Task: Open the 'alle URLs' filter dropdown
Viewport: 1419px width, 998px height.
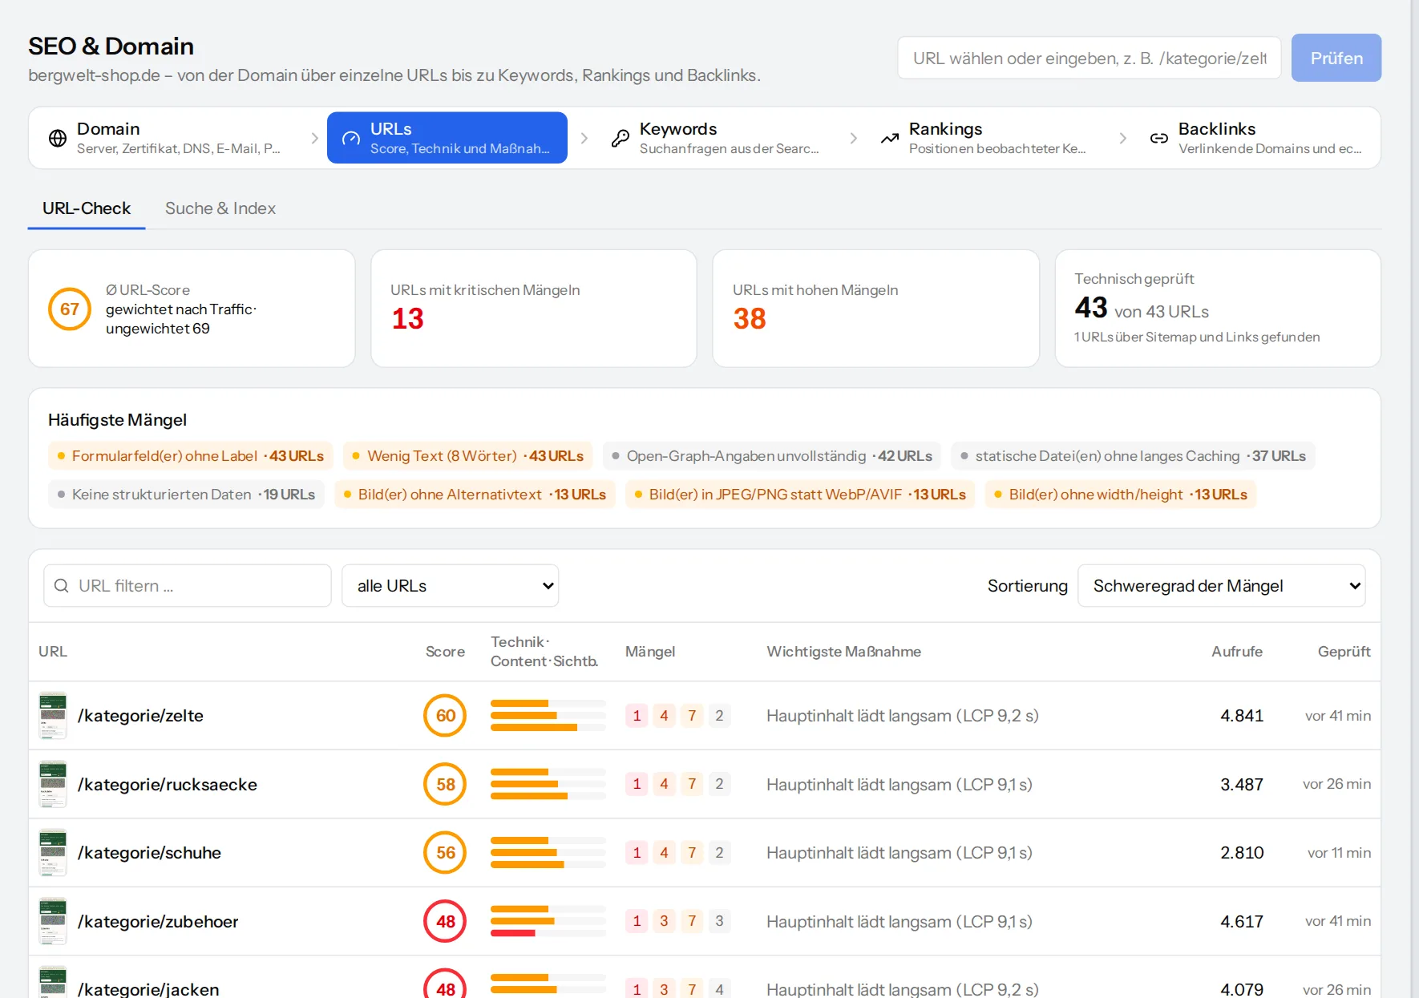Action: tap(451, 586)
